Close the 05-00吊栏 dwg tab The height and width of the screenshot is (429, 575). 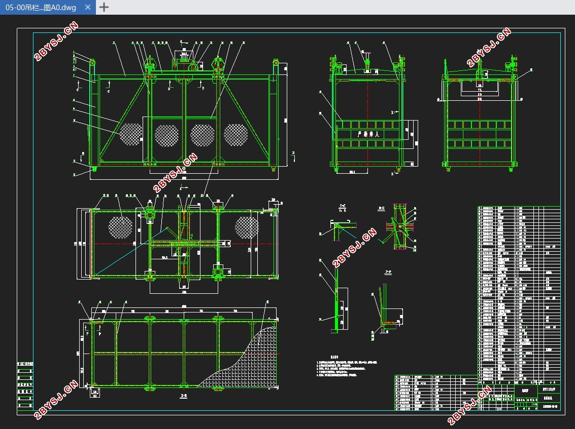click(x=87, y=7)
